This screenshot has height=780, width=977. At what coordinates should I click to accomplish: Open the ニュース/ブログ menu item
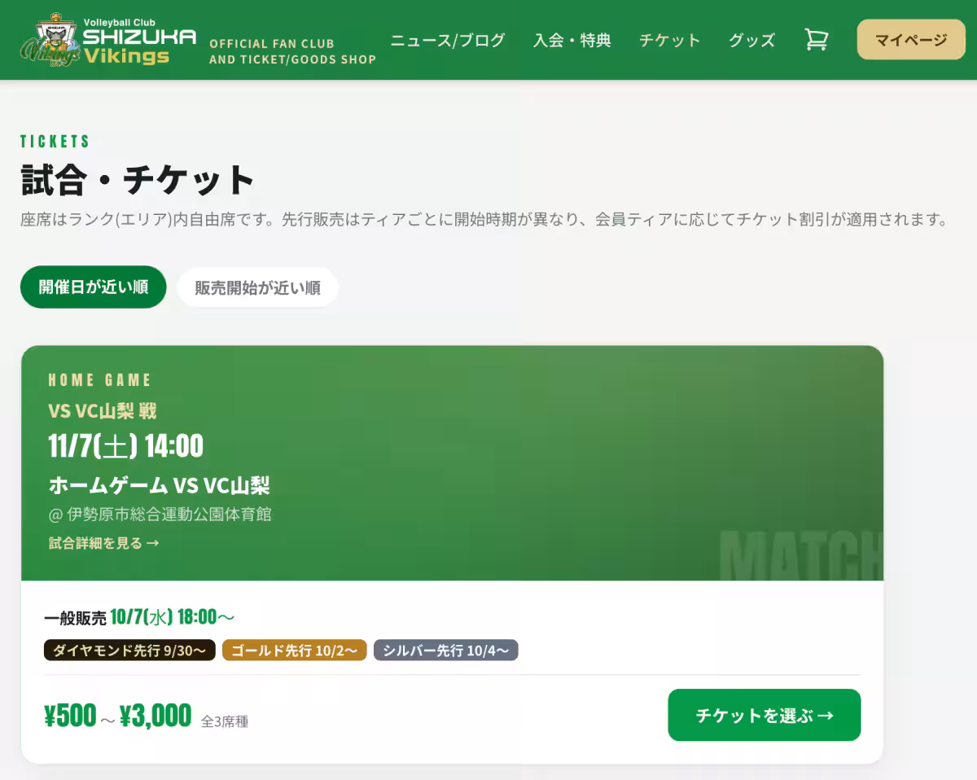448,40
